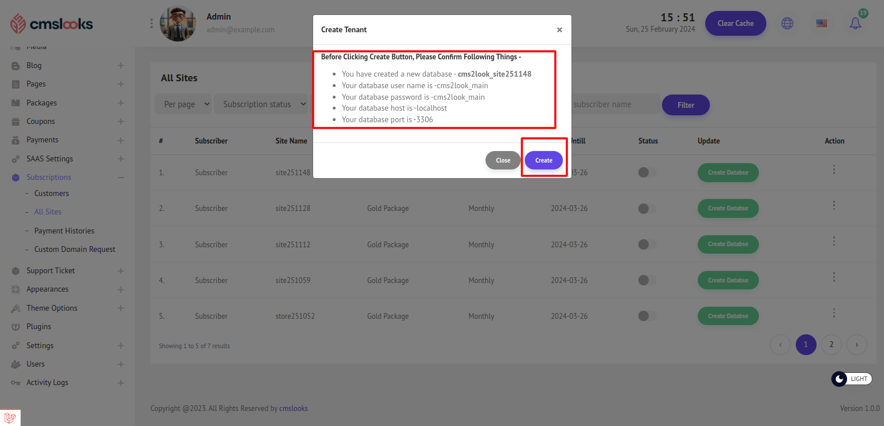Close the Create Tenant dialog with X
The height and width of the screenshot is (426, 884).
click(559, 30)
